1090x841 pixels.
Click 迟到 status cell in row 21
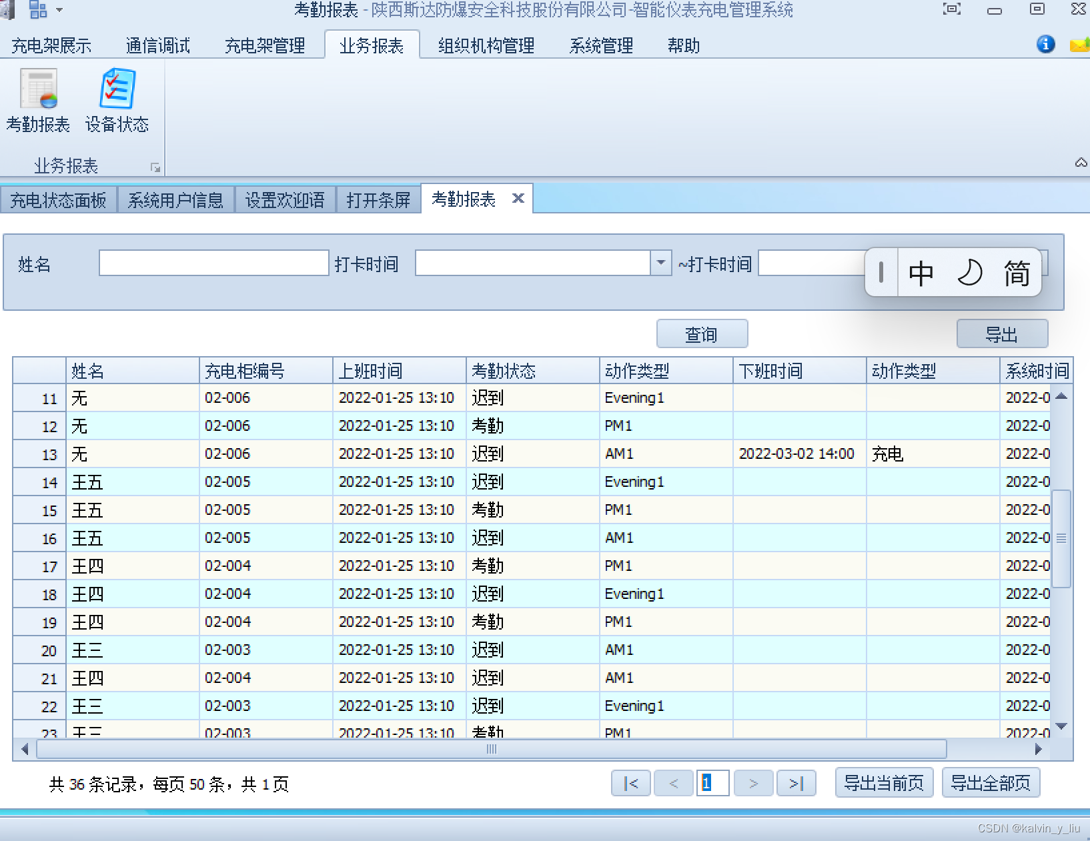(533, 678)
